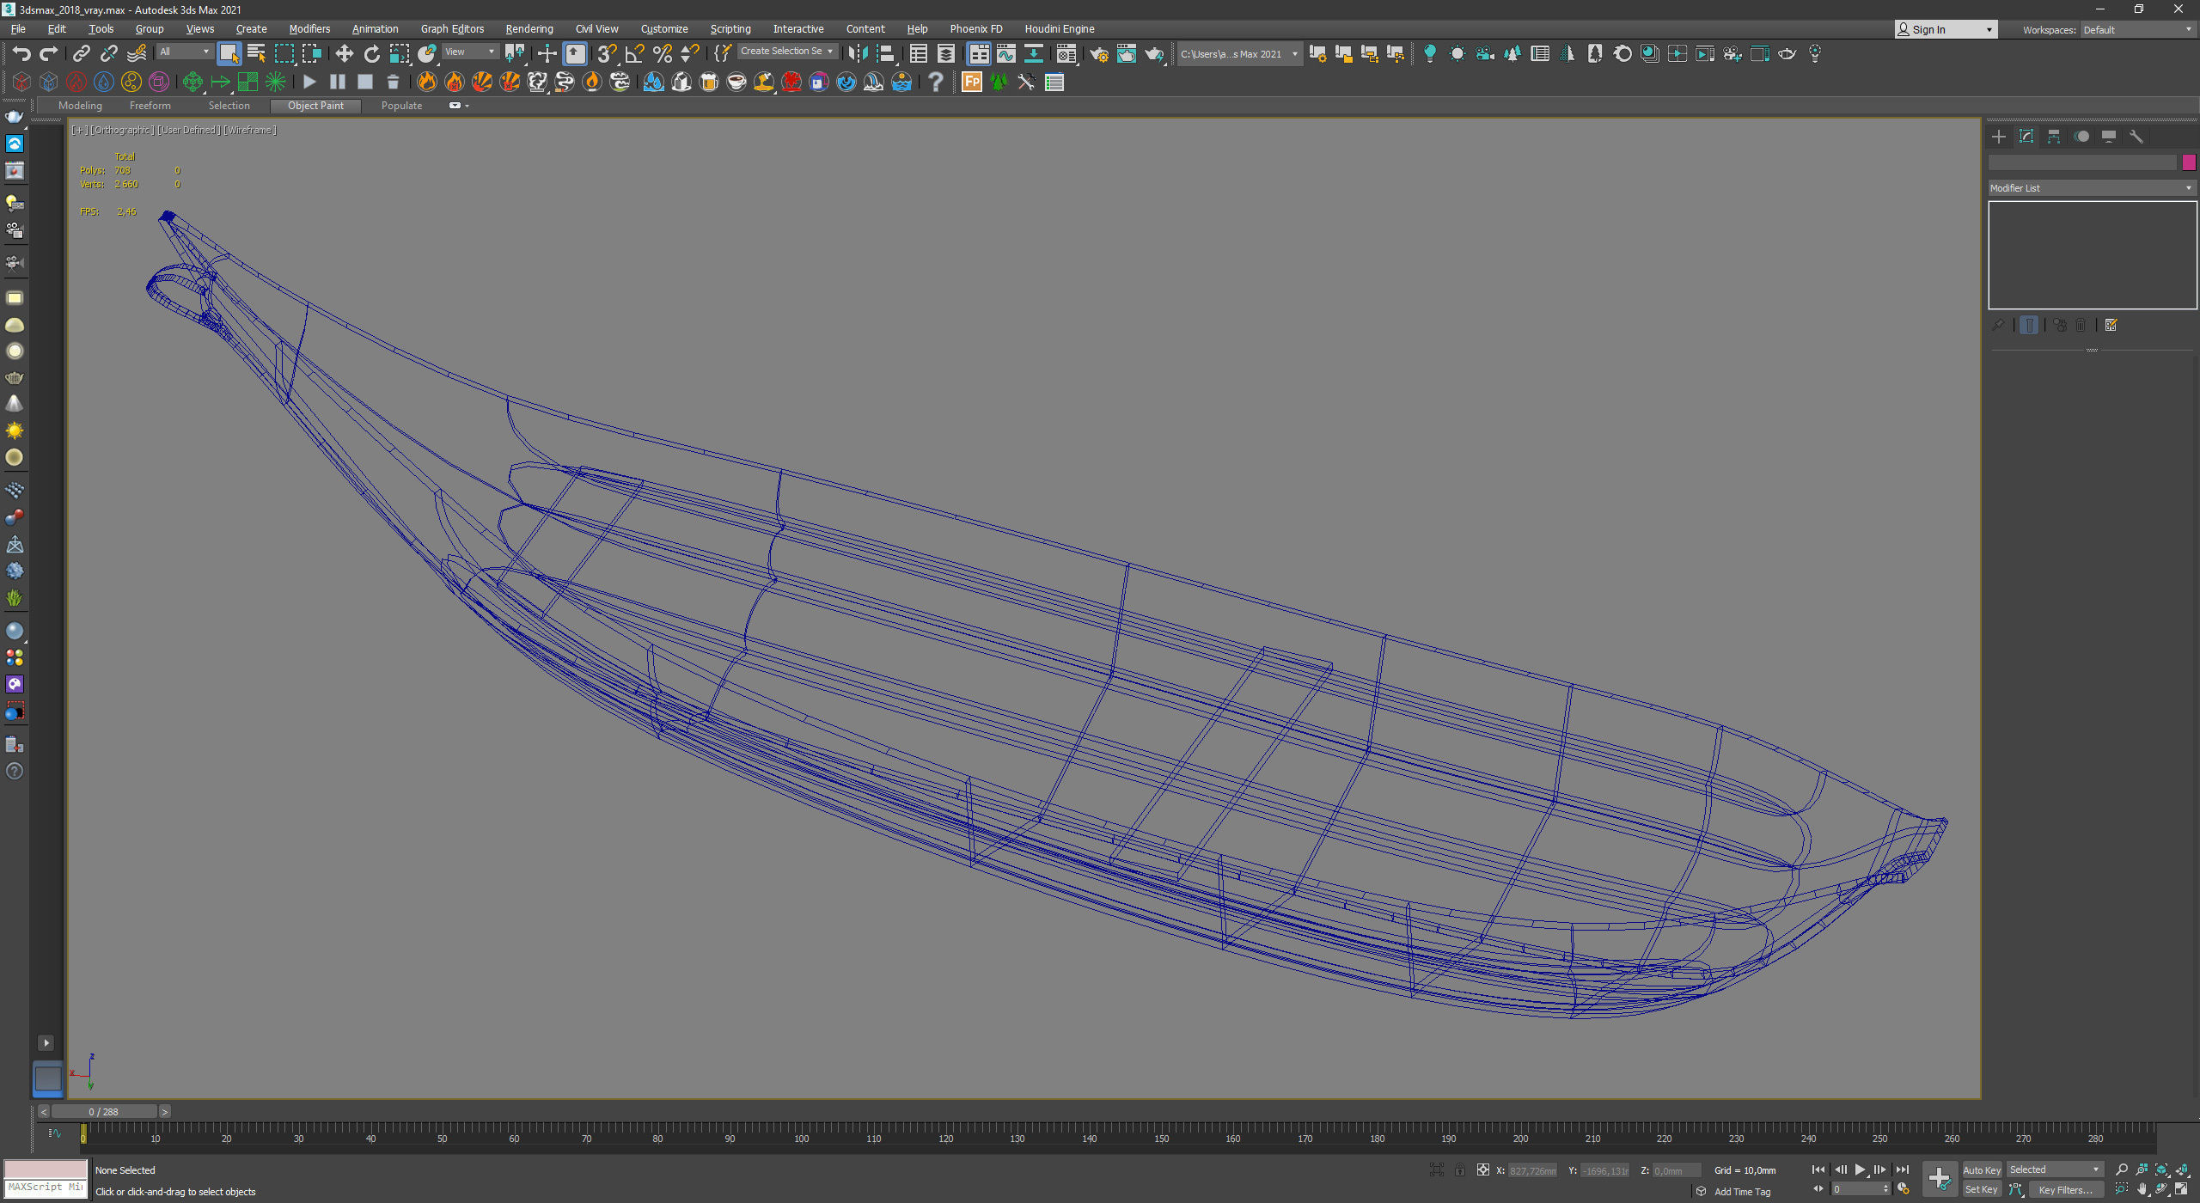Screen dimensions: 2200x1203
Task: Click the pink object color swatch
Action: (2189, 162)
